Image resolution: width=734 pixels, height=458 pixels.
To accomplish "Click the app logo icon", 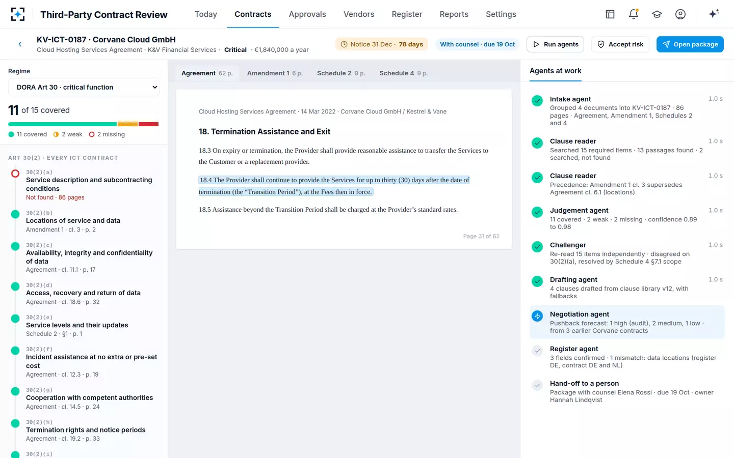I will pyautogui.click(x=18, y=14).
